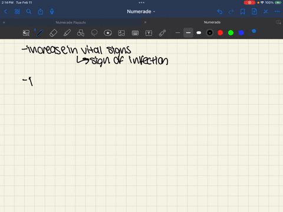The image size is (283, 212).
Task: Close the Numerade Payouts tab
Action: coord(4,22)
